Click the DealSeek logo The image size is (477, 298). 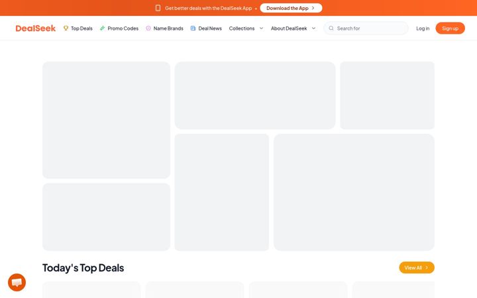click(x=36, y=28)
